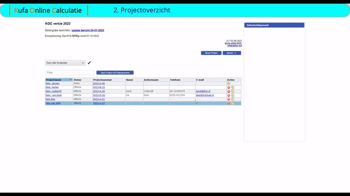The width and height of the screenshot is (350, 196).
Task: Open the laatste bericht 24-01-2023 link
Action: click(87, 30)
